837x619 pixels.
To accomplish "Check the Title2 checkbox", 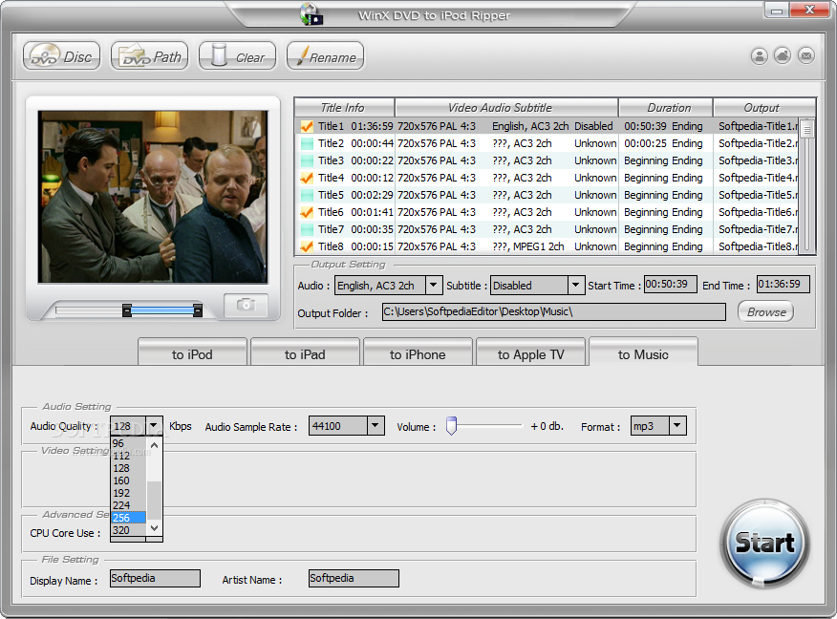I will [307, 143].
